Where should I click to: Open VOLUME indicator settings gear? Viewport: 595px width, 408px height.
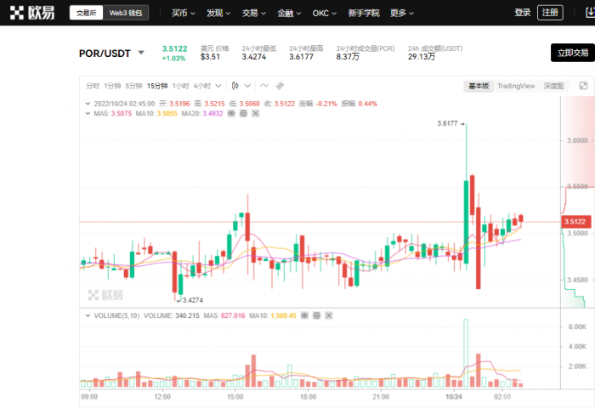pyautogui.click(x=316, y=315)
